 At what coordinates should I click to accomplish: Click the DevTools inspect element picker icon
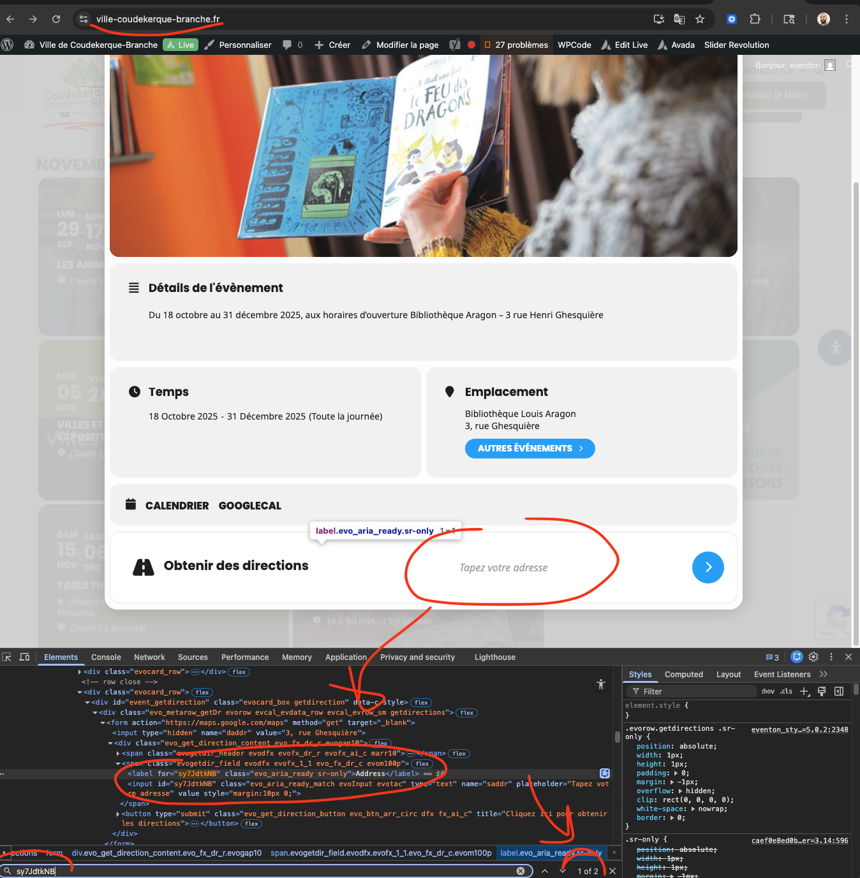[7, 657]
